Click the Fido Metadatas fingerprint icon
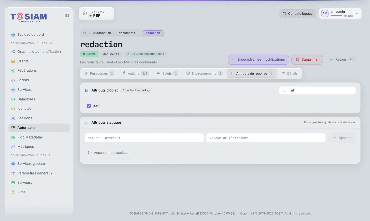Screen dimensions: 370x221 13,137
